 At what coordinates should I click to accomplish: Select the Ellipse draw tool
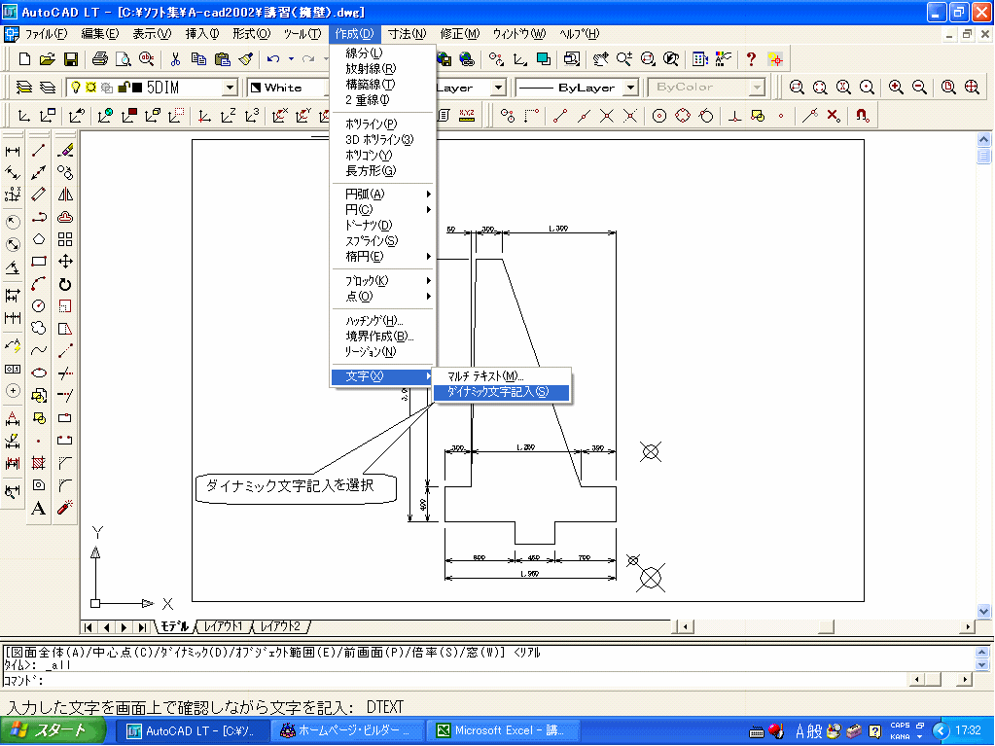pyautogui.click(x=39, y=373)
